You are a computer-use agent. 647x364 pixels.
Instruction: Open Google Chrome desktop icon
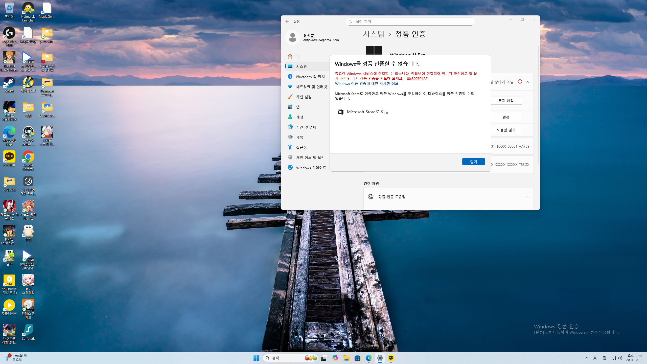pos(28,161)
